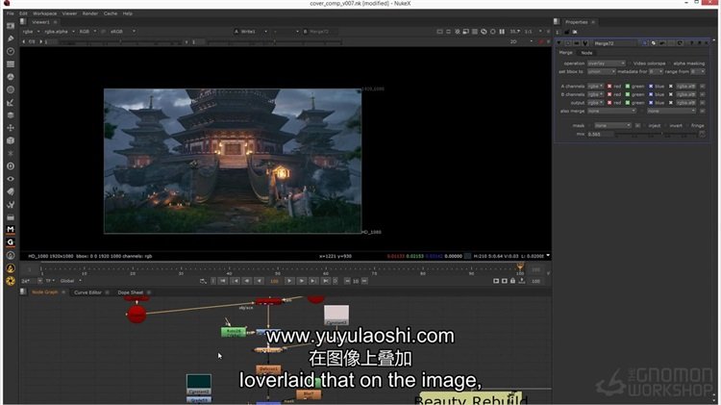Click the mix value field 0.565

click(600, 134)
